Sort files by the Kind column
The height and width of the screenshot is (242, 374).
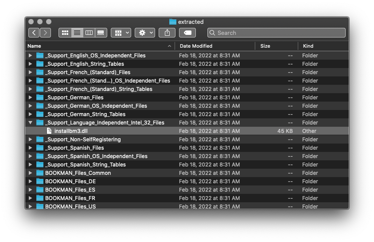(x=323, y=46)
